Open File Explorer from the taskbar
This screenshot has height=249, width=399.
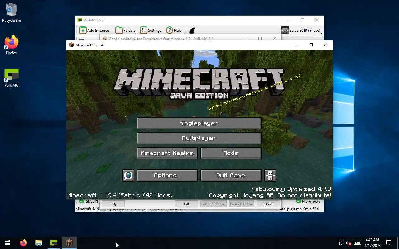pos(38,243)
